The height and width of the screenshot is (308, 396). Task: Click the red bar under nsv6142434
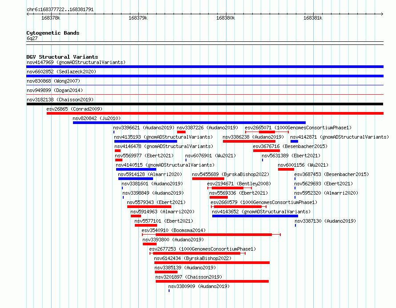point(212,263)
